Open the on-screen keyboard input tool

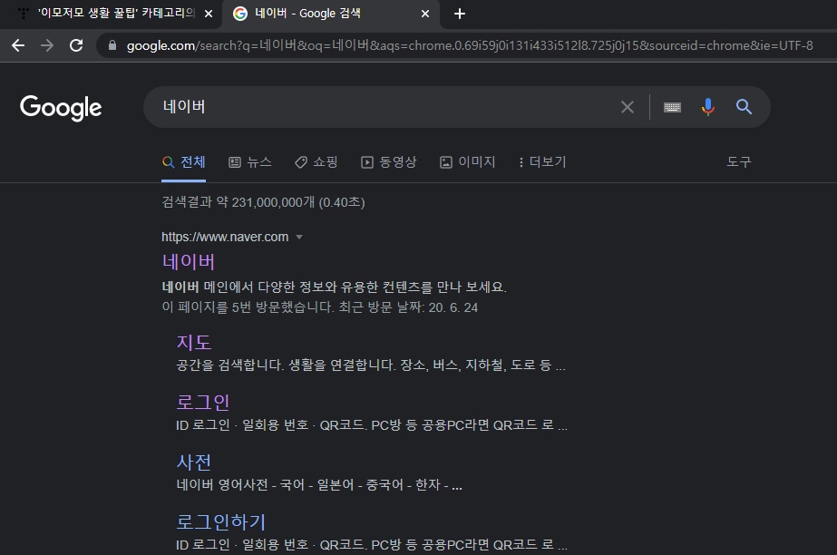click(x=672, y=107)
